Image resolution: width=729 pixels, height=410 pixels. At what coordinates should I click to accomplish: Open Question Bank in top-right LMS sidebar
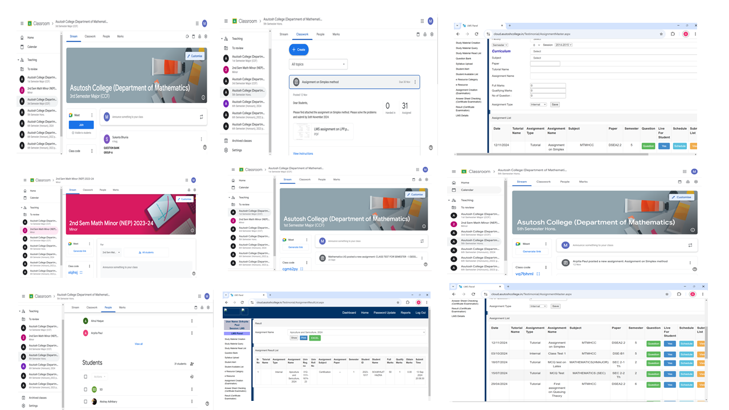coord(464,59)
